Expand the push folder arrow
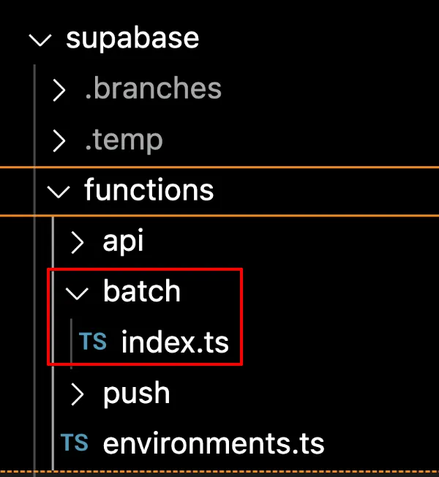 tap(77, 394)
